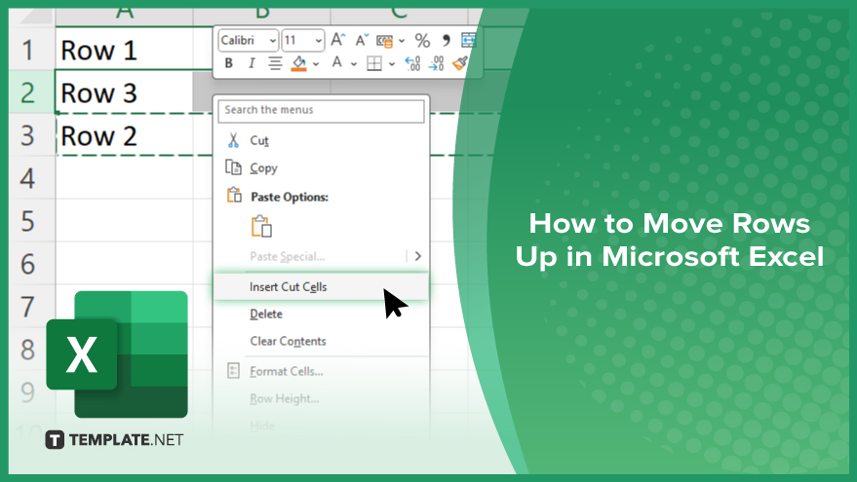Click the accounting number format icon
The image size is (857, 482).
coord(385,41)
